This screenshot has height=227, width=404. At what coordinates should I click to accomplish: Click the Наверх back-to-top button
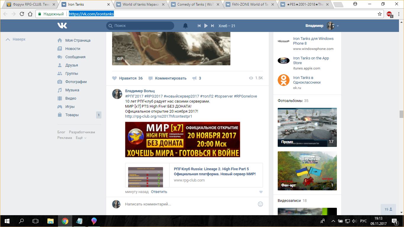pyautogui.click(x=16, y=39)
